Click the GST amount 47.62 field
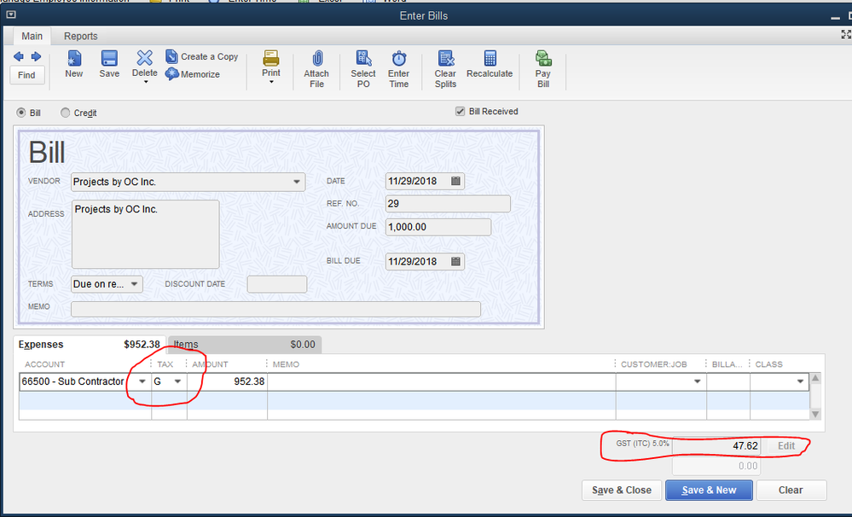 pyautogui.click(x=716, y=446)
